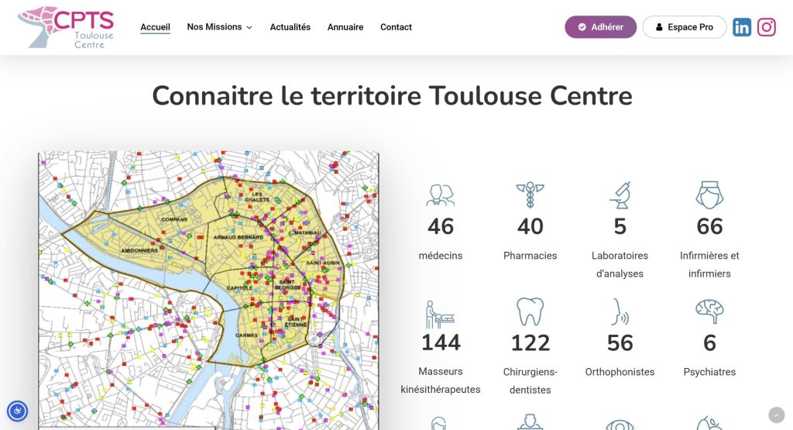This screenshot has width=793, height=430.
Task: Click the number 66 infirmiers
Action: pyautogui.click(x=709, y=226)
